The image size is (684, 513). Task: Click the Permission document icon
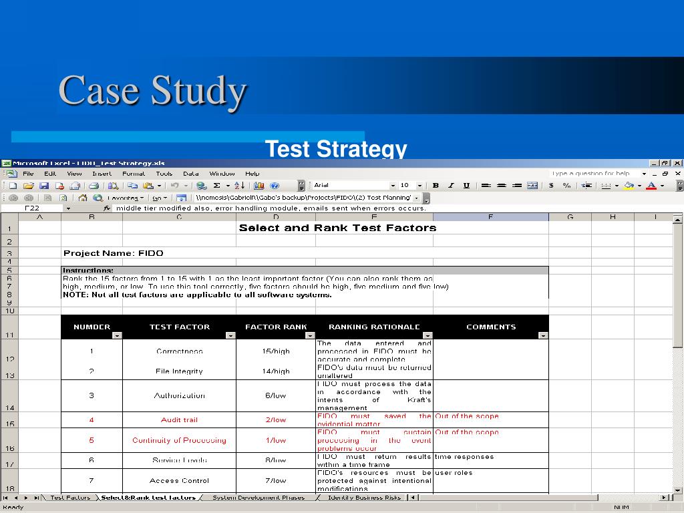click(x=59, y=186)
